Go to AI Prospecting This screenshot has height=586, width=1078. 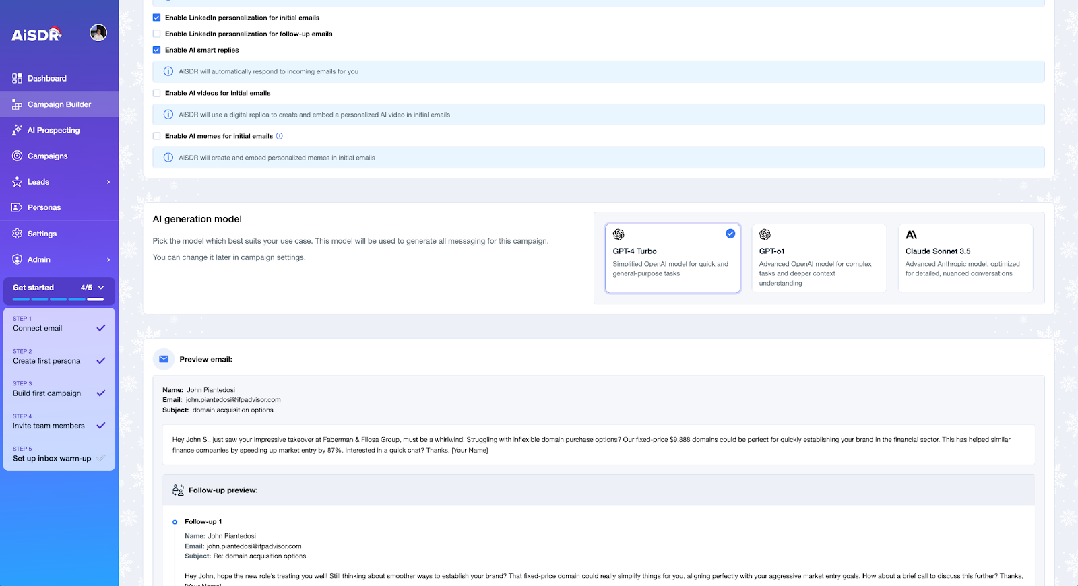coord(59,130)
